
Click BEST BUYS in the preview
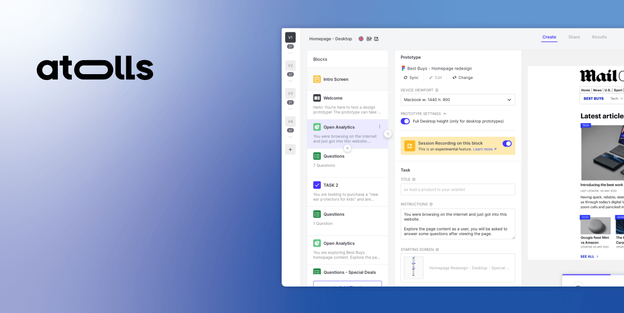coord(593,99)
